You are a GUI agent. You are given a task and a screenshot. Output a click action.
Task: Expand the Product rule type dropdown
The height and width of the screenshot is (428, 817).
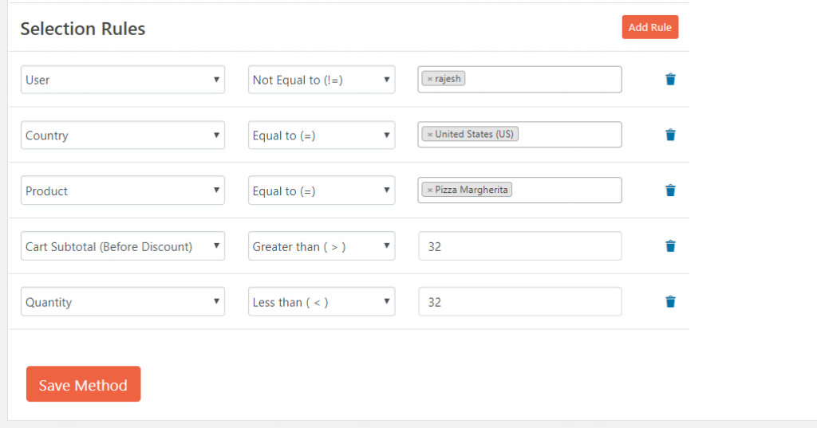pyautogui.click(x=123, y=191)
